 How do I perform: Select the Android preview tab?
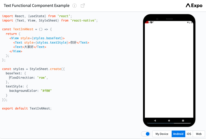[x=178, y=134]
